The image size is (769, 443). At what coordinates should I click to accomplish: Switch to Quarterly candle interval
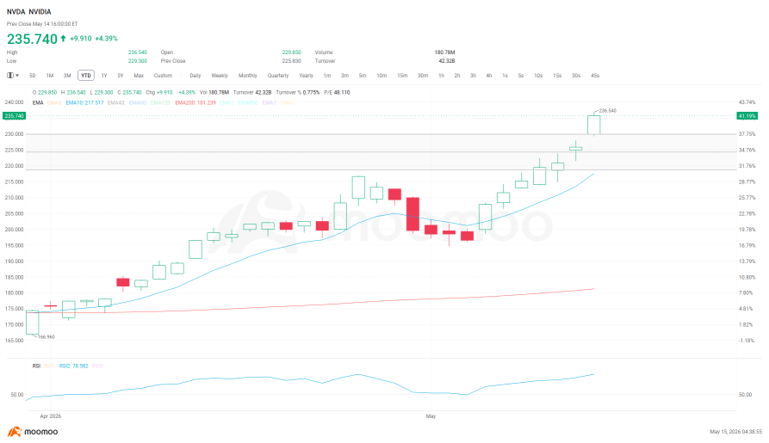(278, 76)
